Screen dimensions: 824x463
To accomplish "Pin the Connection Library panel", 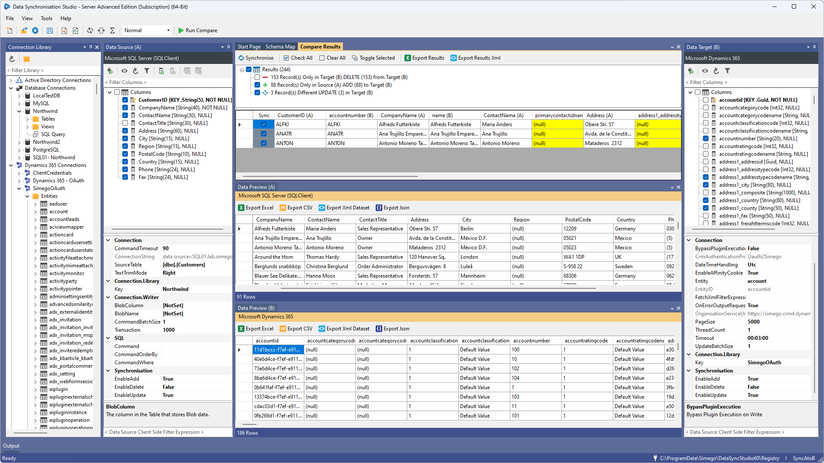I will [x=91, y=47].
